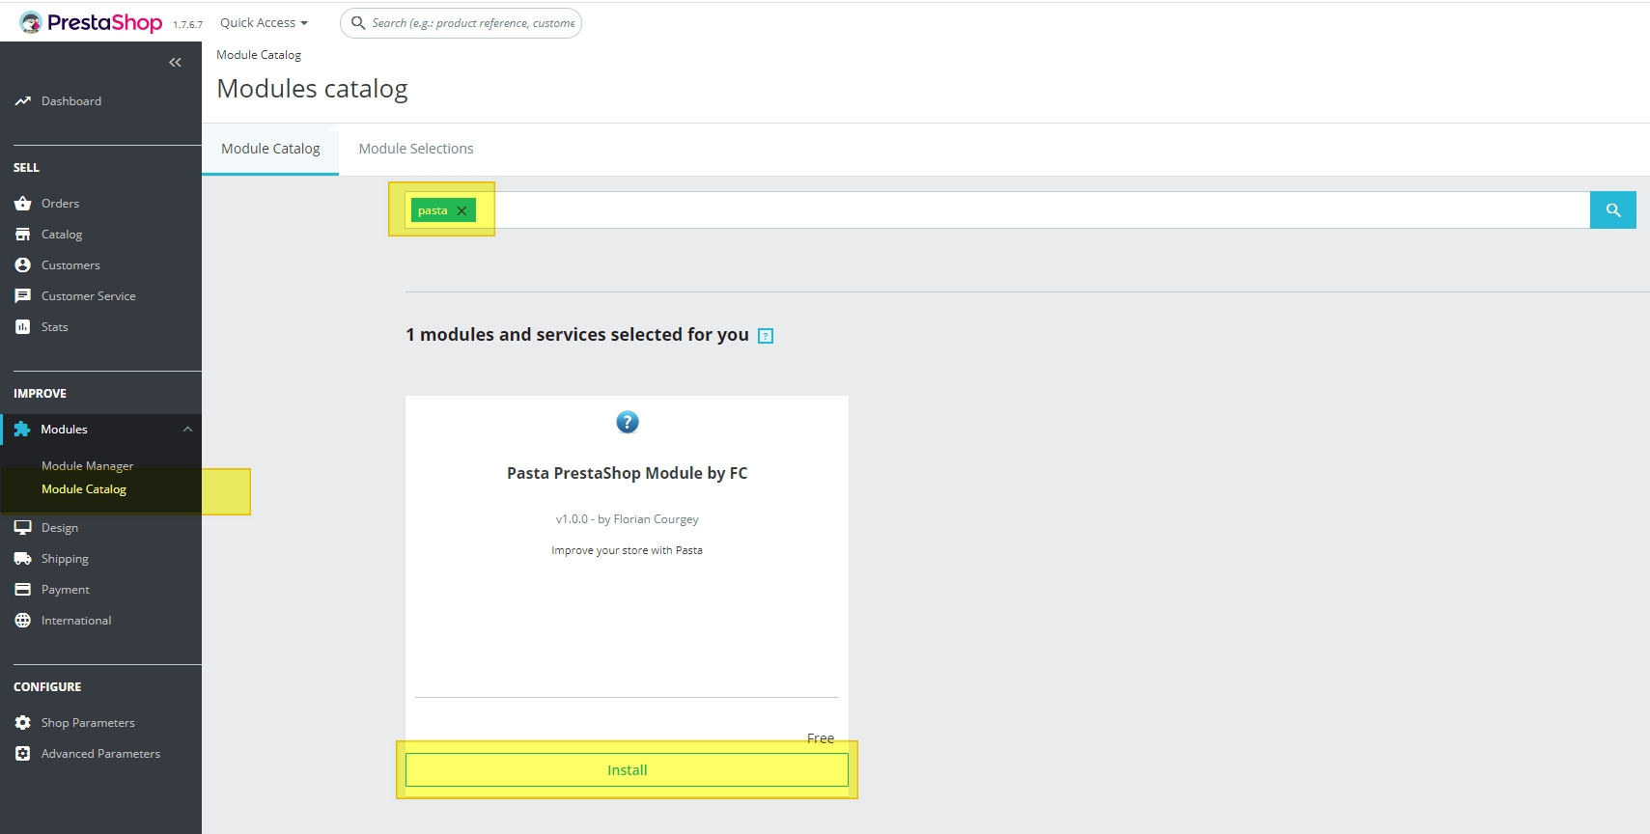The height and width of the screenshot is (834, 1650).
Task: Click the Orders basket icon
Action: 23,204
